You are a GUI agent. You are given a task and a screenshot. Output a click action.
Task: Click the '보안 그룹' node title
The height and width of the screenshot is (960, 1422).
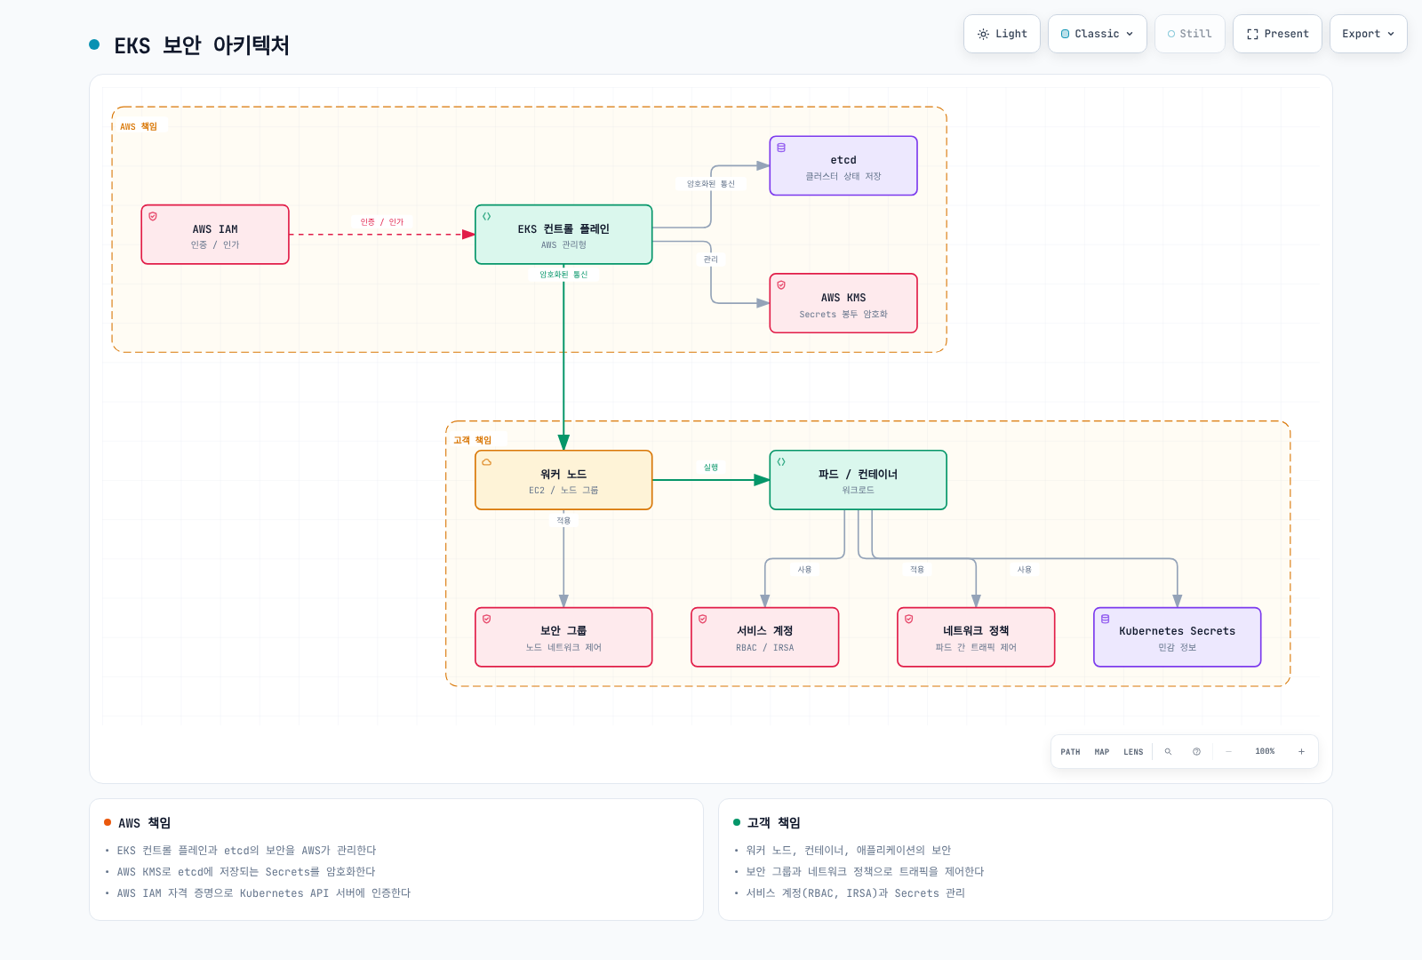(563, 631)
